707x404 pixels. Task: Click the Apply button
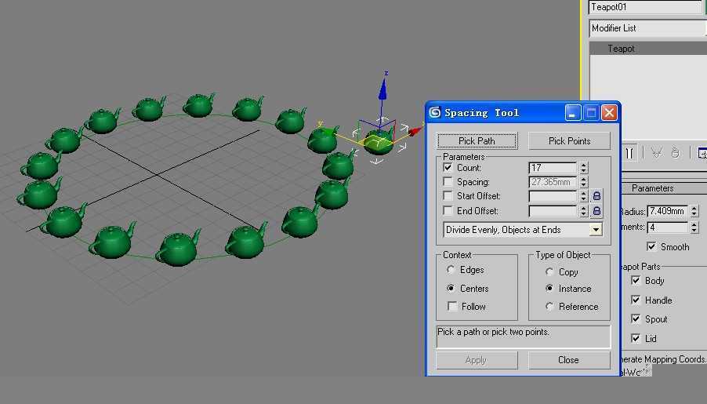476,360
